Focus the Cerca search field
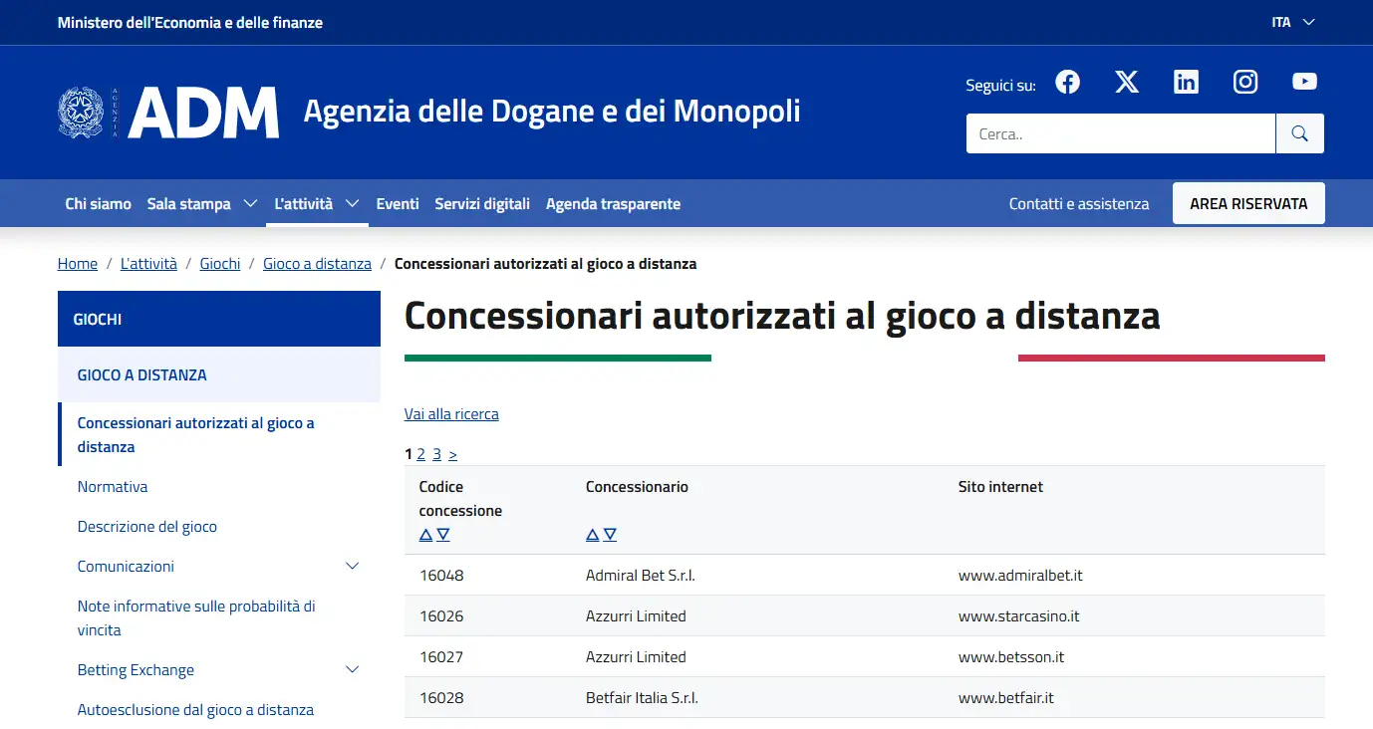The height and width of the screenshot is (729, 1373). click(x=1121, y=133)
